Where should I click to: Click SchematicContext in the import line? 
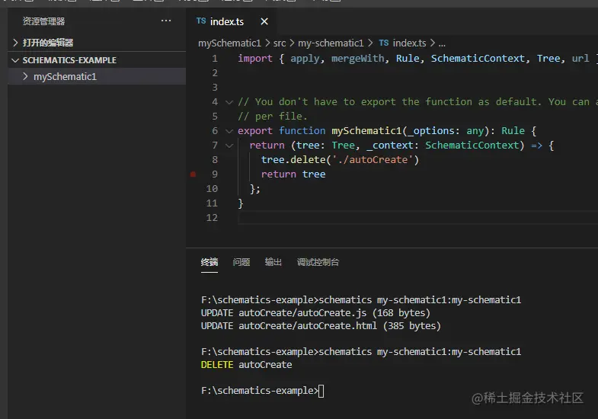(478, 59)
